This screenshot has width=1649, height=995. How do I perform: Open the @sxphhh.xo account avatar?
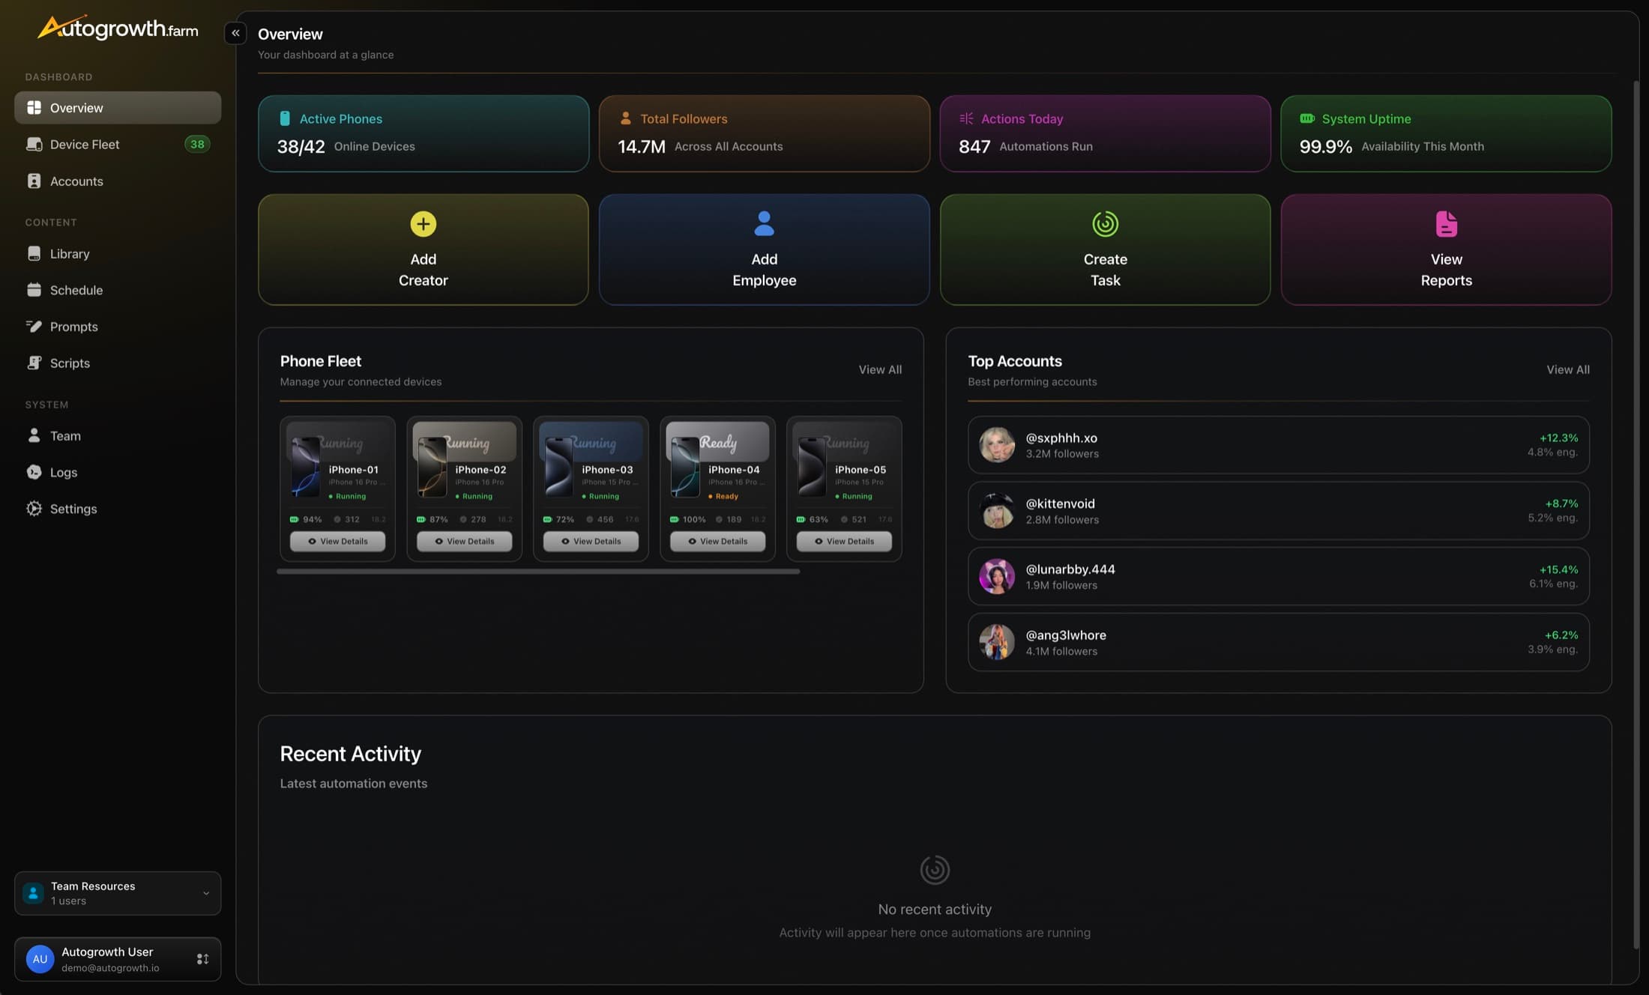coord(996,444)
